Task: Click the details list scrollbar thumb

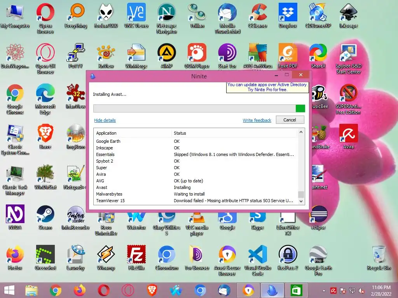Action: [x=301, y=194]
